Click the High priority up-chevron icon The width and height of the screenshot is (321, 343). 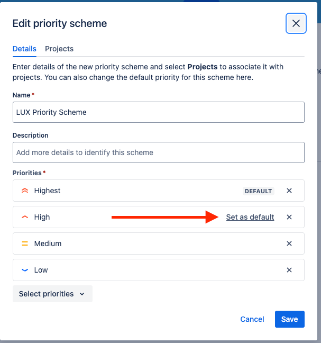click(25, 217)
